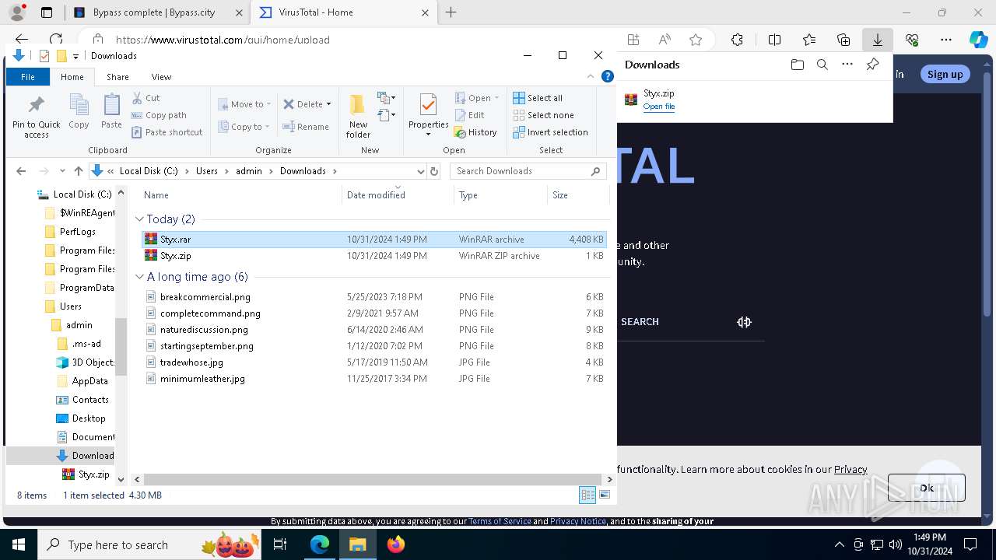Collapse the A long time ago group
The image size is (996, 560).
click(139, 277)
